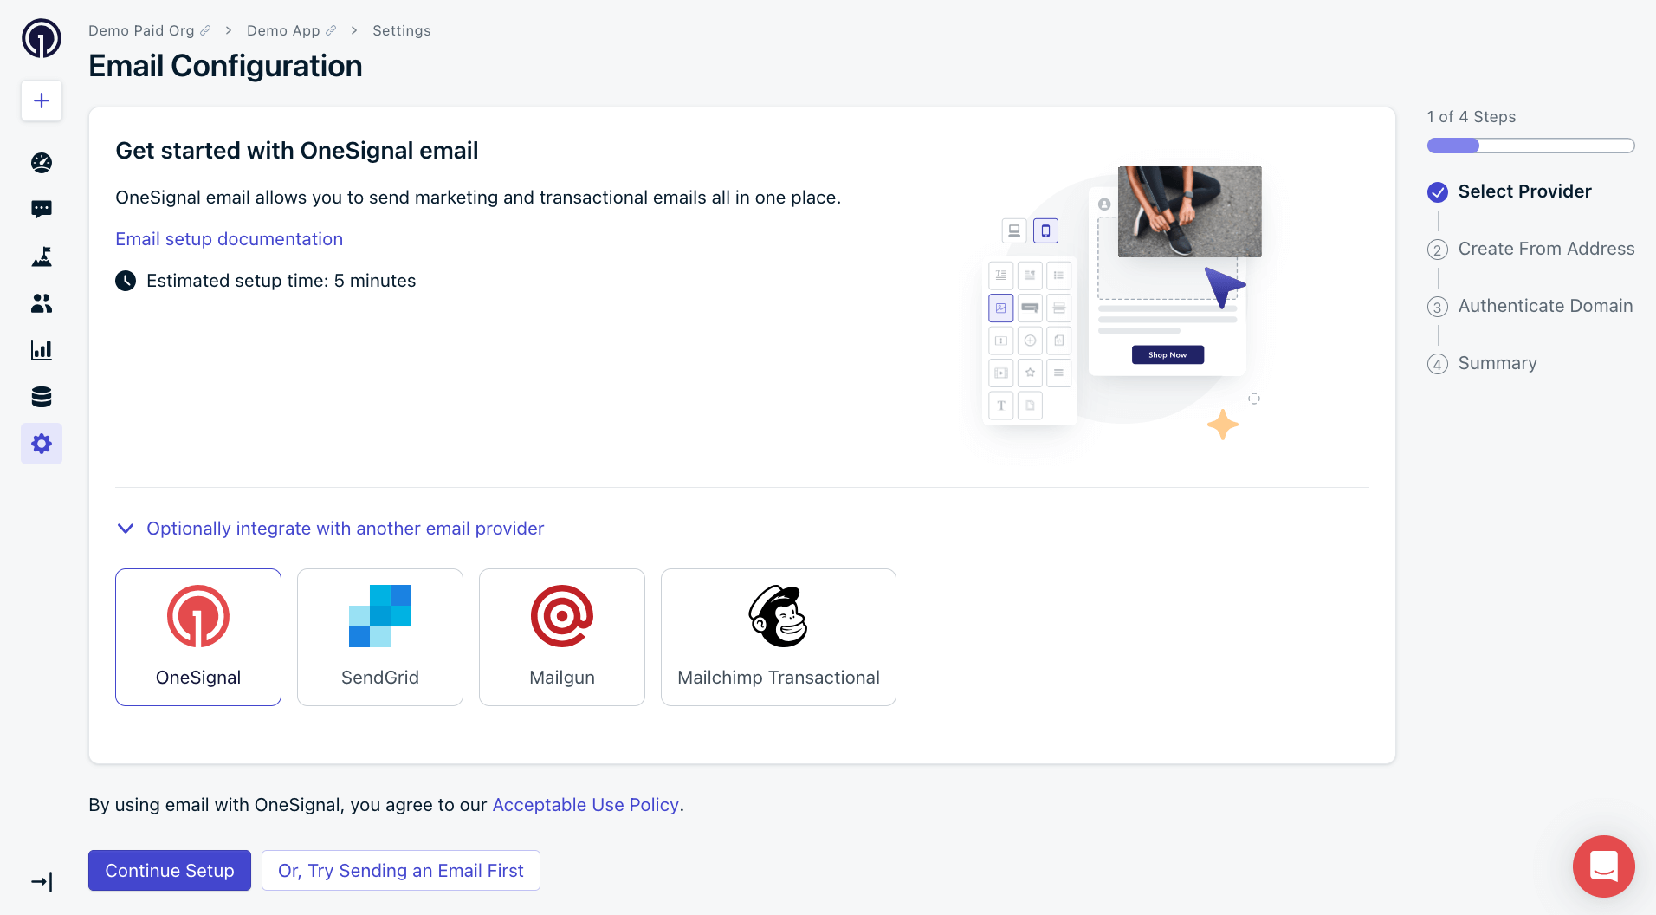Expand the sidebar with the arrow icon
Image resolution: width=1656 pixels, height=915 pixels.
click(42, 882)
